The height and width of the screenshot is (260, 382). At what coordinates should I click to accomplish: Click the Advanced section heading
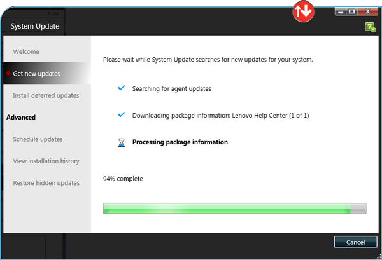21,117
